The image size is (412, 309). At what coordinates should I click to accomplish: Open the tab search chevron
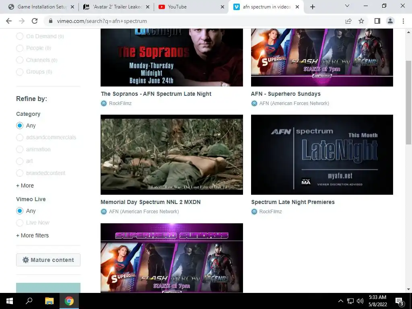(x=347, y=6)
